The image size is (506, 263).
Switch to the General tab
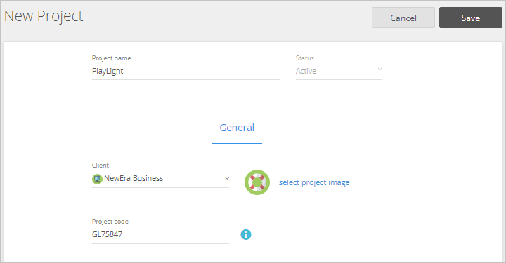tap(237, 128)
